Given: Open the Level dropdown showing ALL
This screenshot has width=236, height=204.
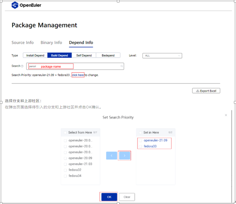Looking at the screenshot, I should (162, 56).
